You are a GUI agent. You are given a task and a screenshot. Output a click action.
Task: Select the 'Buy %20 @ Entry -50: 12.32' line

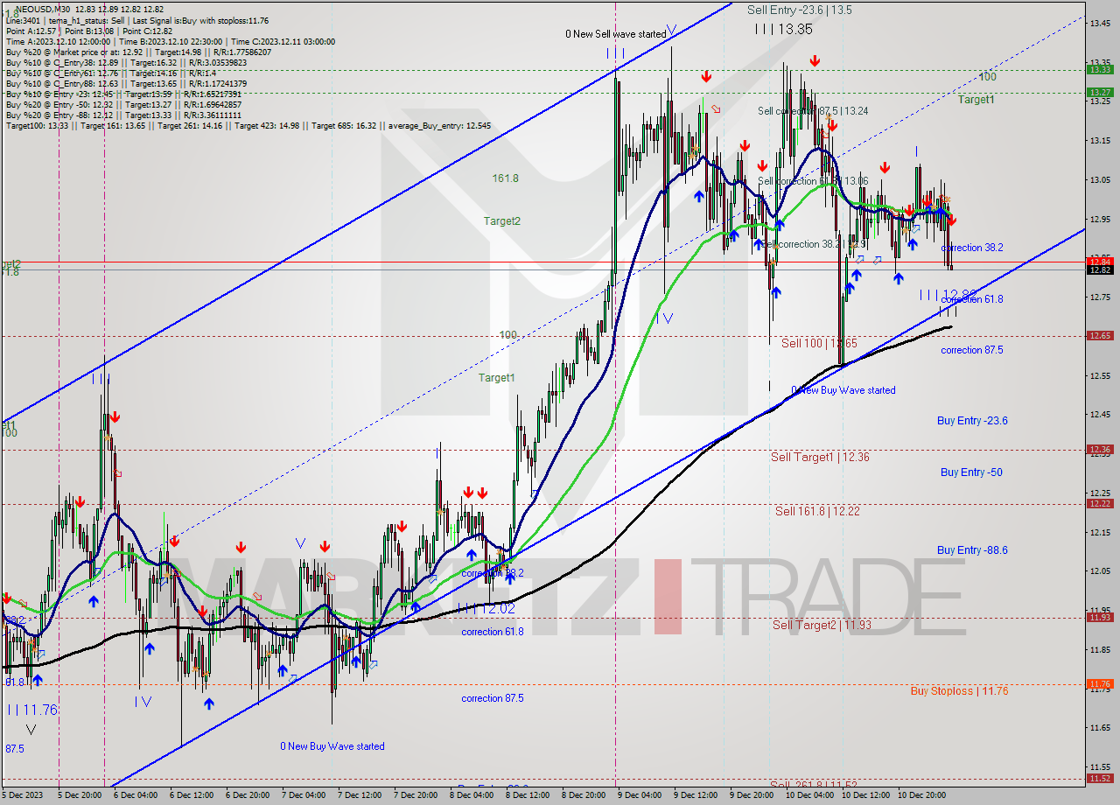point(123,104)
